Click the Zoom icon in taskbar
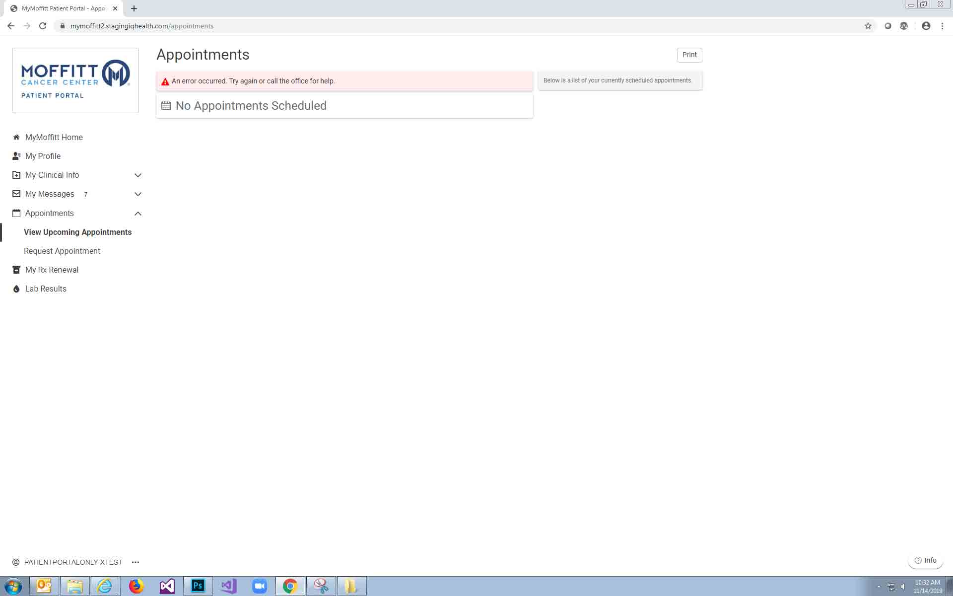Screen dimensions: 953x596 tap(259, 586)
